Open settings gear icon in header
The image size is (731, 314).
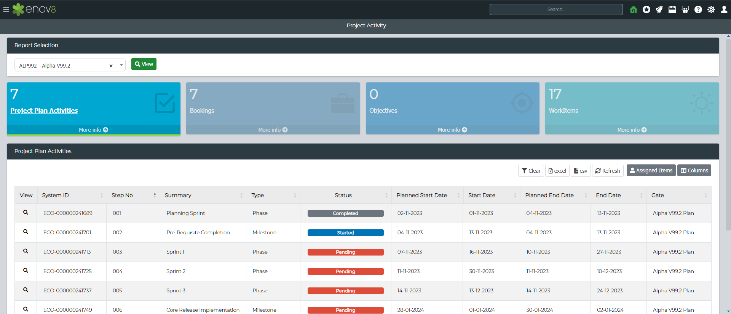click(711, 9)
